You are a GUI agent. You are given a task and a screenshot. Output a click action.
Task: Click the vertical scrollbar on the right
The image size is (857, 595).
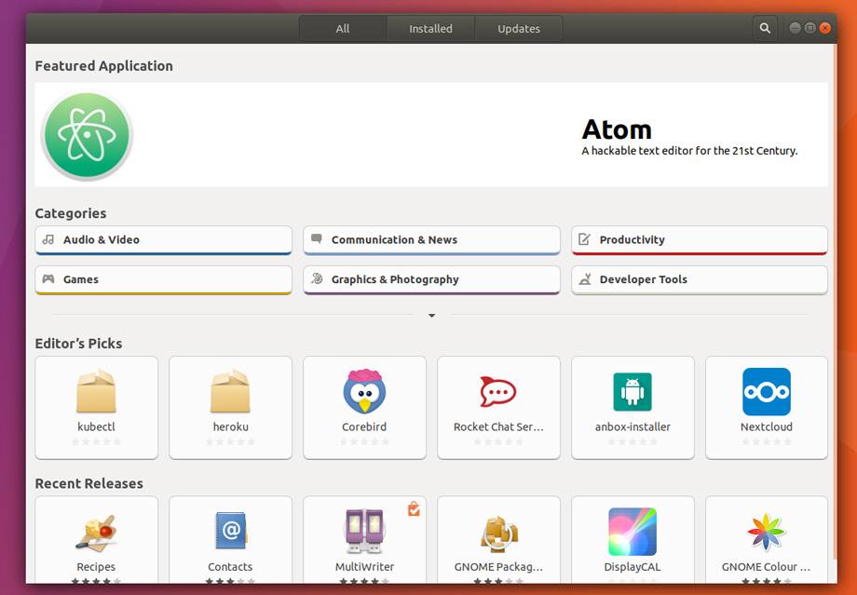(834, 301)
